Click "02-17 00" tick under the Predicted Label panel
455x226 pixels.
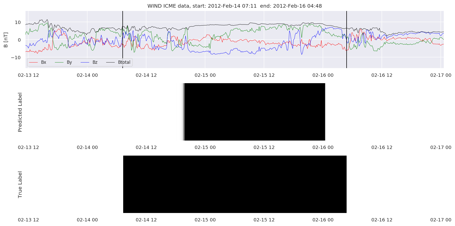441,147
